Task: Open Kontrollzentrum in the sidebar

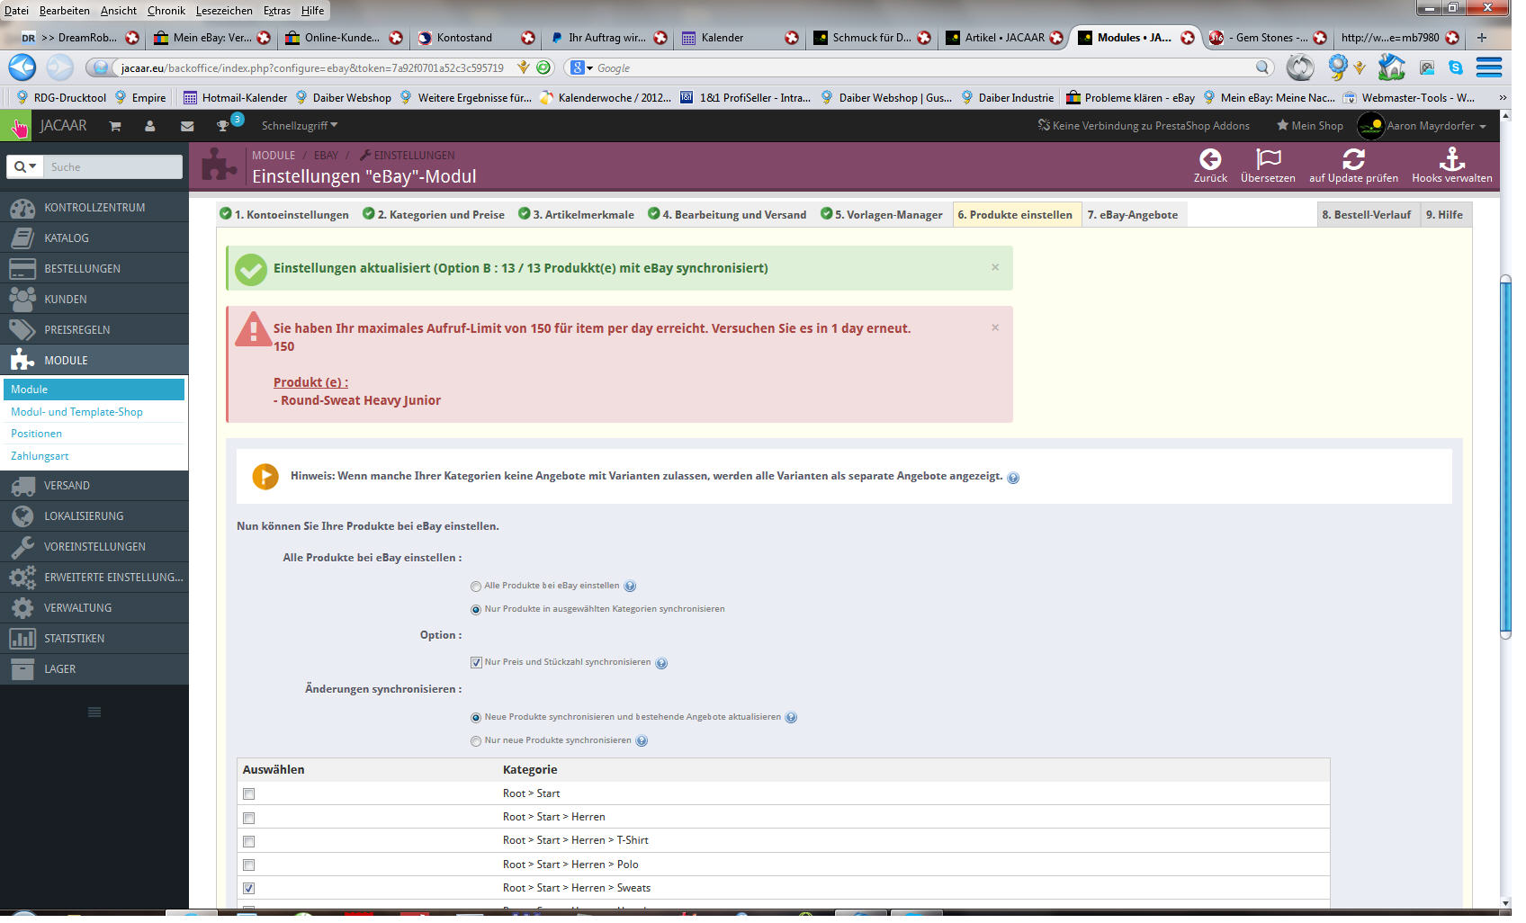Action: tap(94, 208)
